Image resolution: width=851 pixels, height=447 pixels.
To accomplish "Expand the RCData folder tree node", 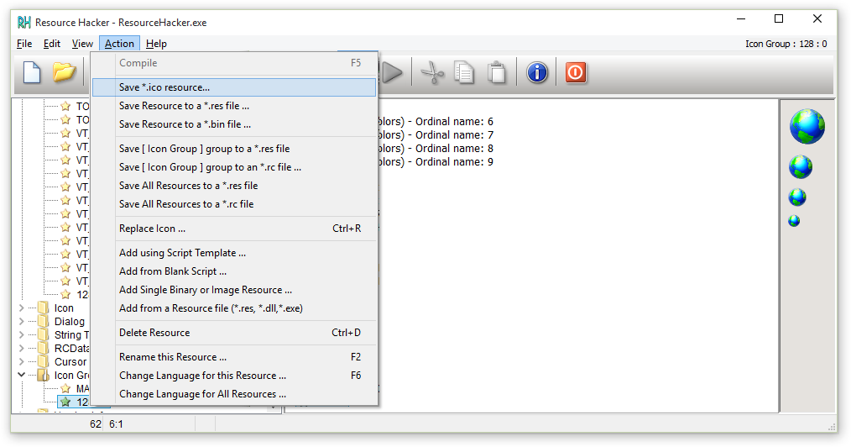I will click(21, 348).
